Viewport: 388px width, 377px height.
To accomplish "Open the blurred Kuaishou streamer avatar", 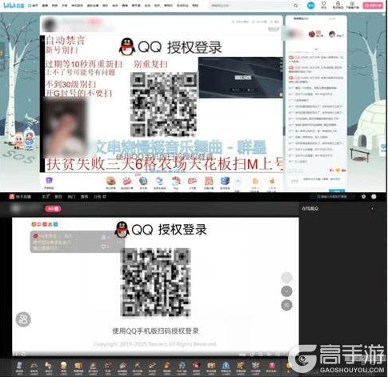I will [15, 209].
